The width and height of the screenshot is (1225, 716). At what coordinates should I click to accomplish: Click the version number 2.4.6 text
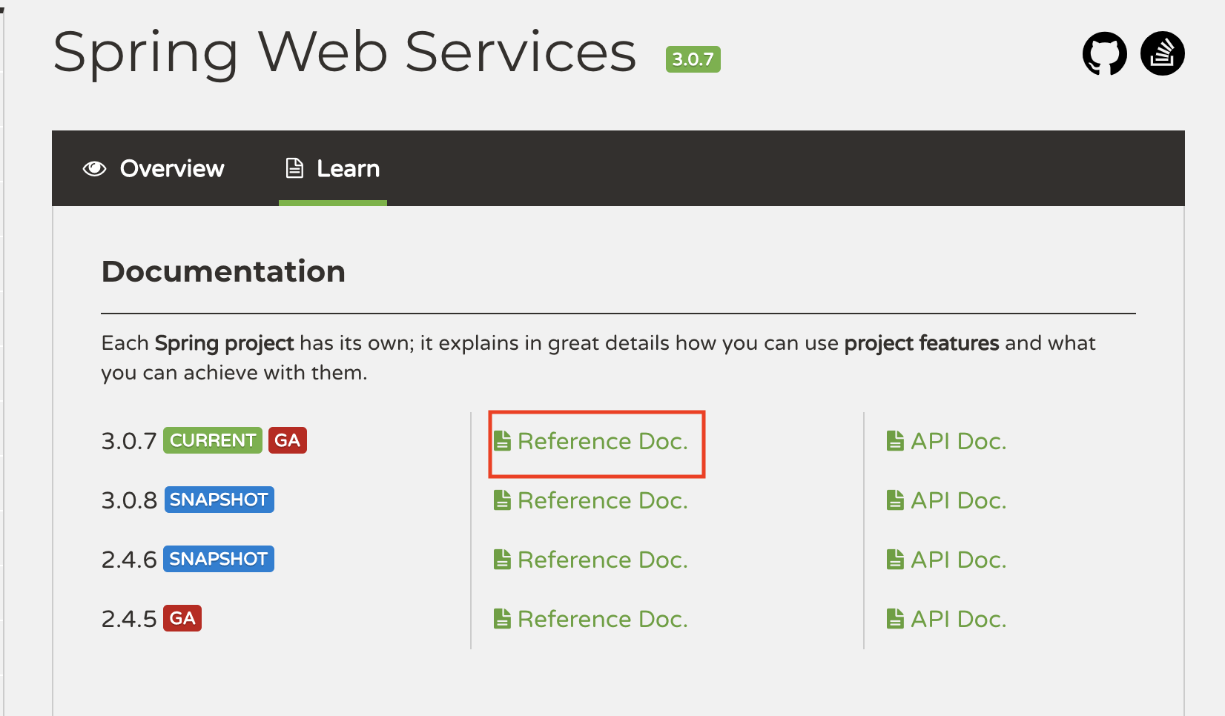click(x=129, y=560)
